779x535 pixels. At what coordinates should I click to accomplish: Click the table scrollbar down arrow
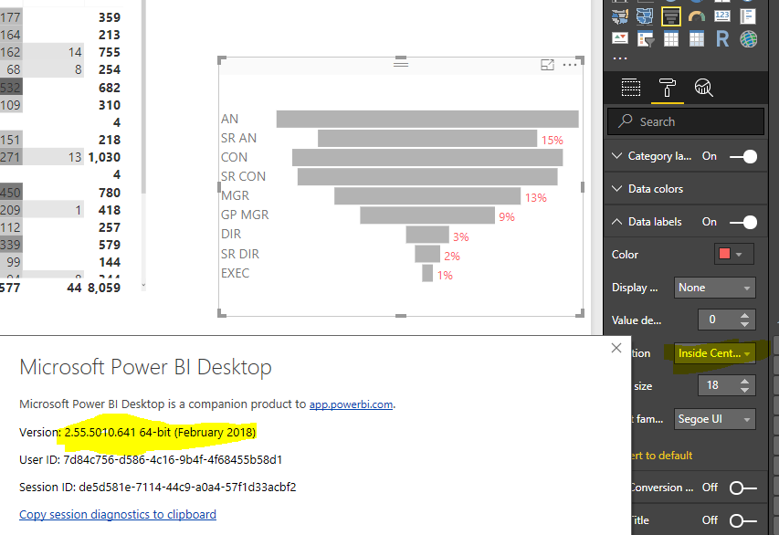143,286
